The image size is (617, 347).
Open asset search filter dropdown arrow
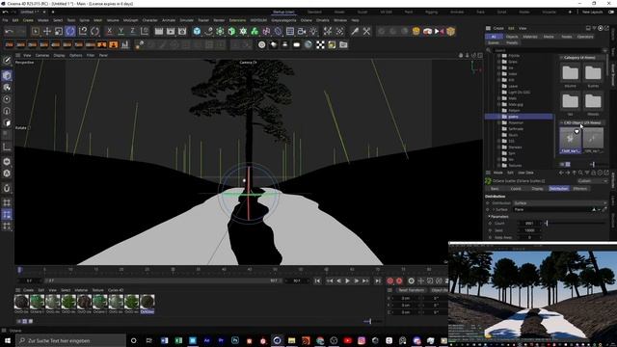pos(604,50)
